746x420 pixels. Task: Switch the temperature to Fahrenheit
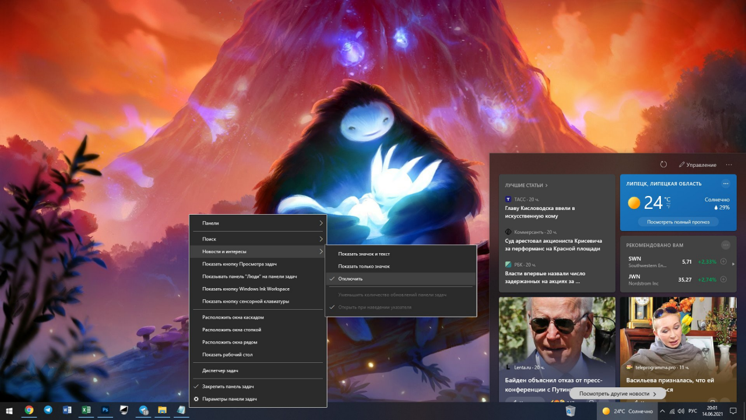coord(667,206)
